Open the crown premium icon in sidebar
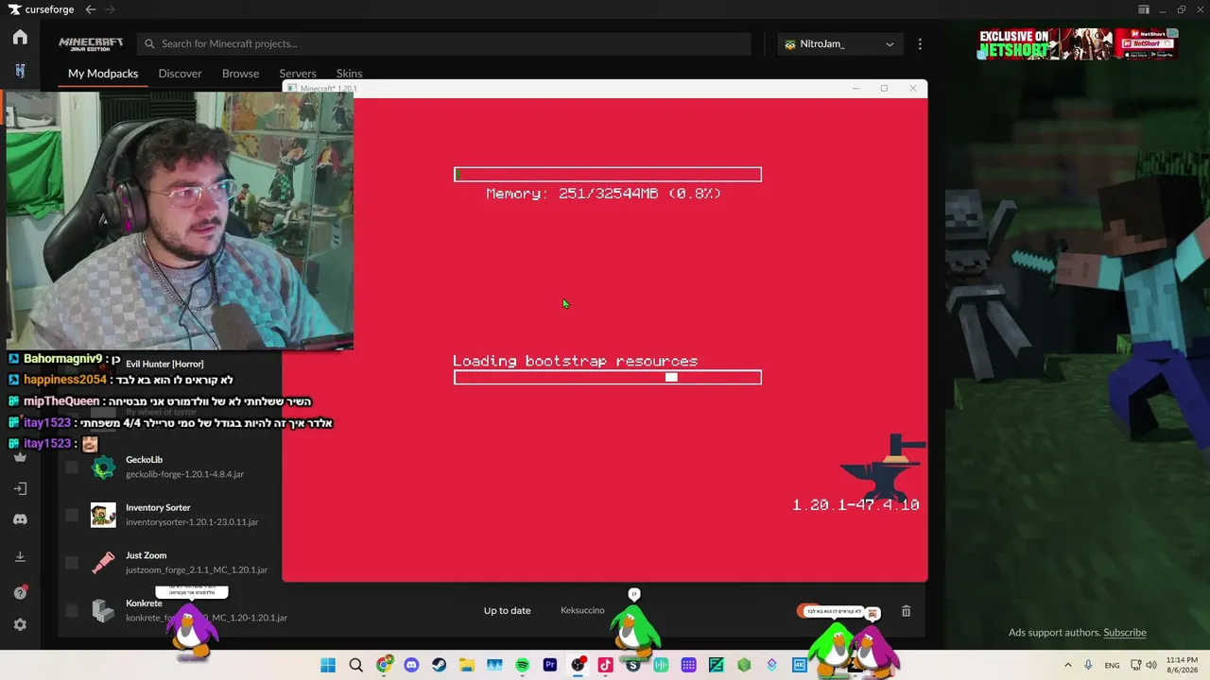This screenshot has height=680, width=1210. point(20,457)
